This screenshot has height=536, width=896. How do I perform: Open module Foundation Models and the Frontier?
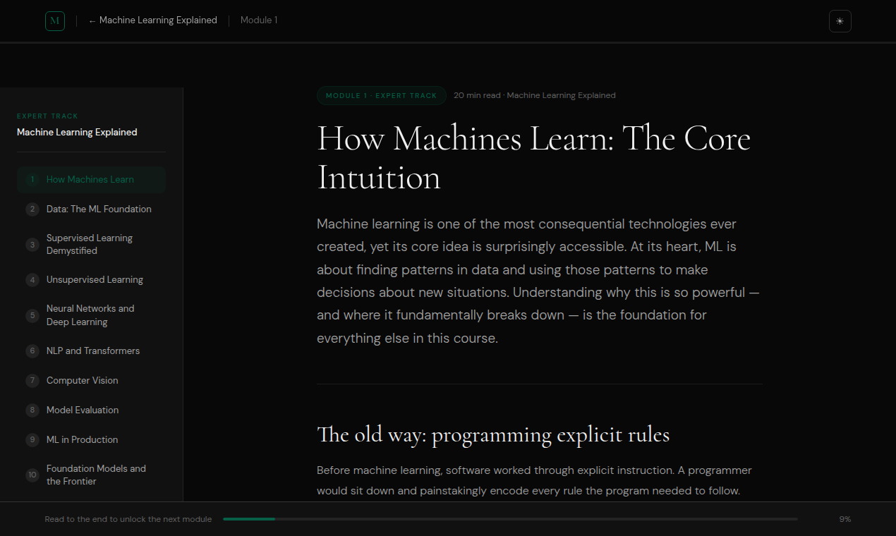[x=91, y=475]
